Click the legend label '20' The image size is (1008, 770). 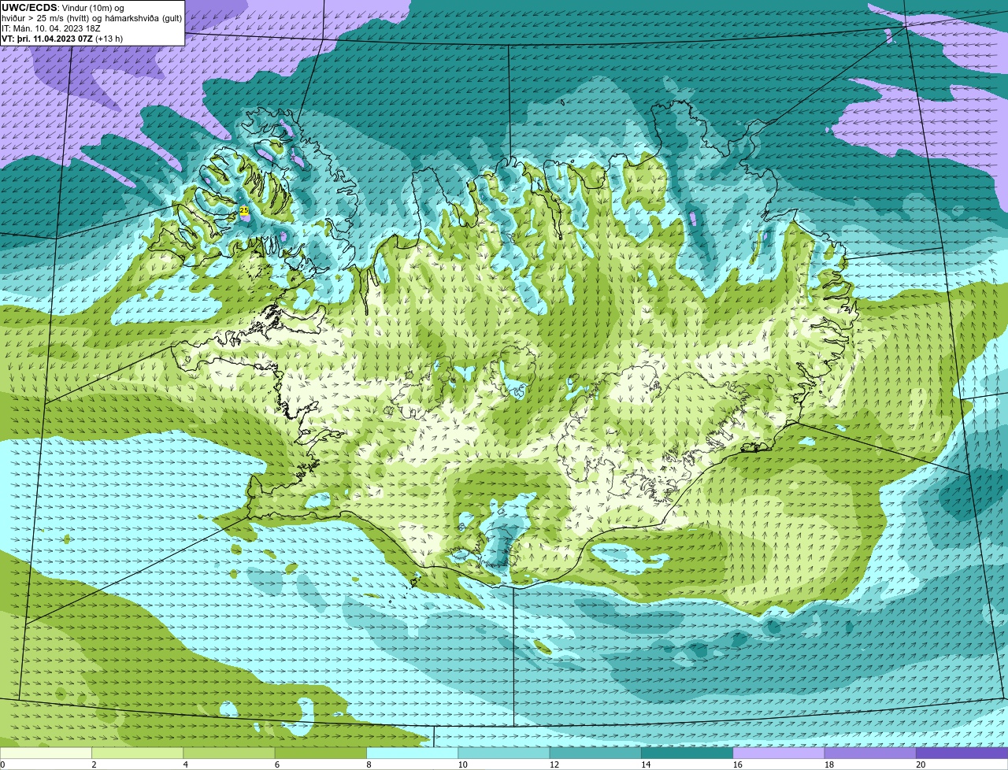[x=921, y=764]
